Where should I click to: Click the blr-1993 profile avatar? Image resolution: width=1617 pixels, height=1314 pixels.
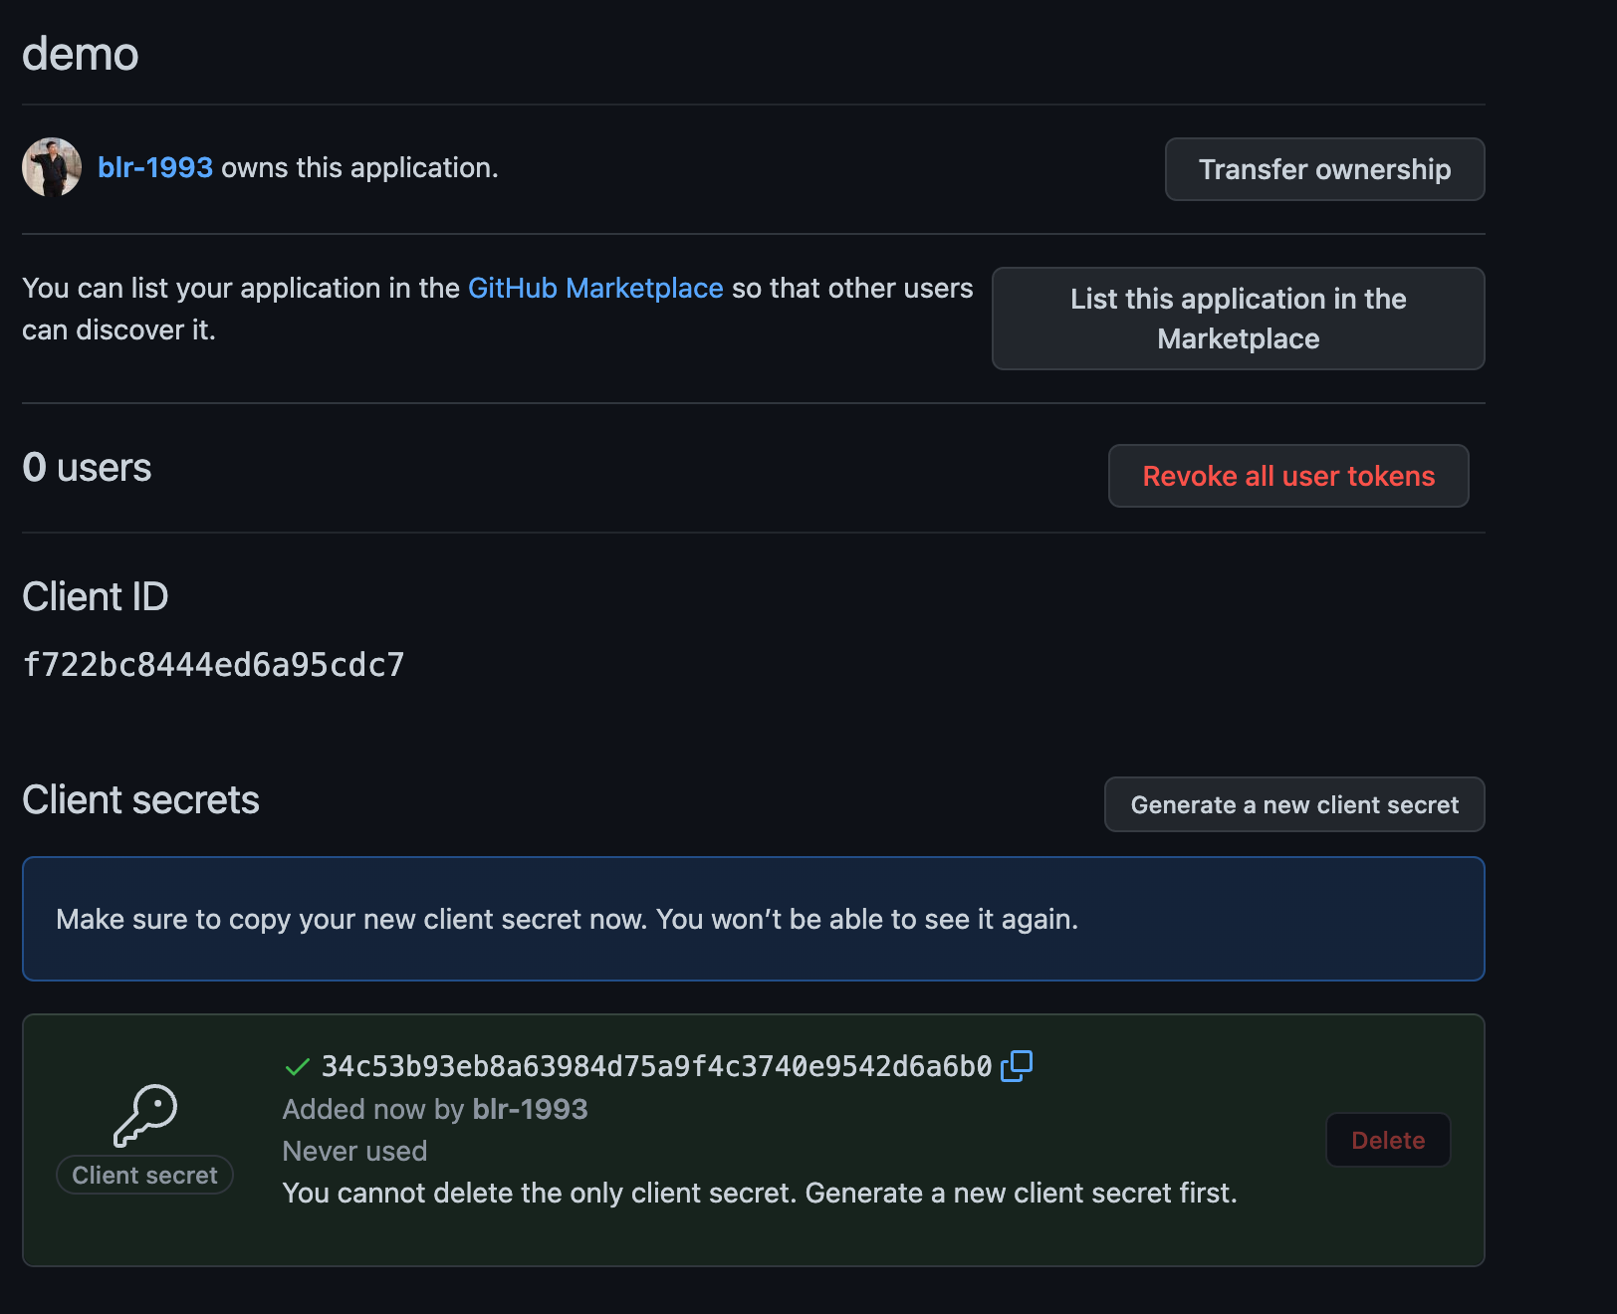[52, 167]
